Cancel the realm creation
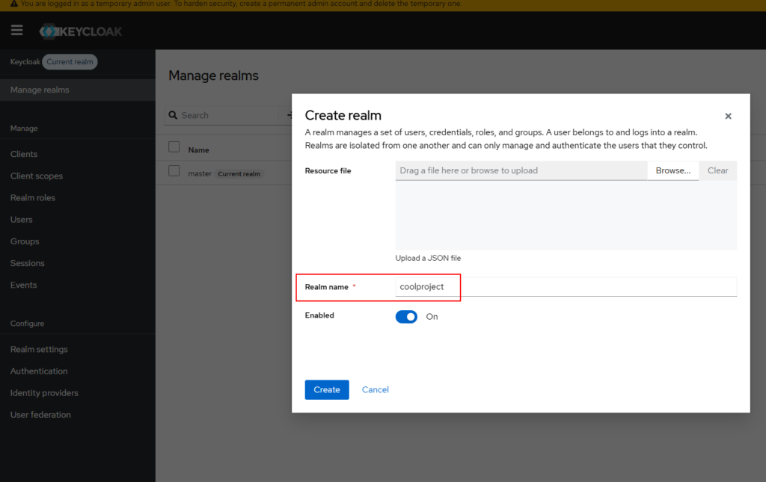 [376, 390]
